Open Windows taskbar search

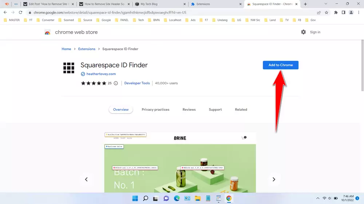click(x=146, y=199)
